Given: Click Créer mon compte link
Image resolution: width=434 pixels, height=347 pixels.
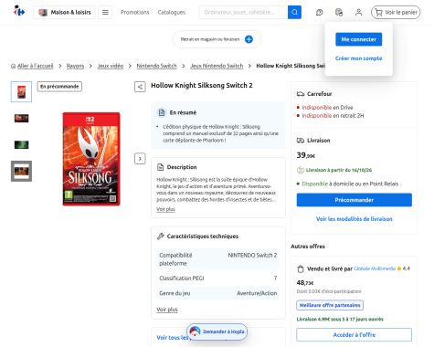Looking at the screenshot, I should 358,58.
